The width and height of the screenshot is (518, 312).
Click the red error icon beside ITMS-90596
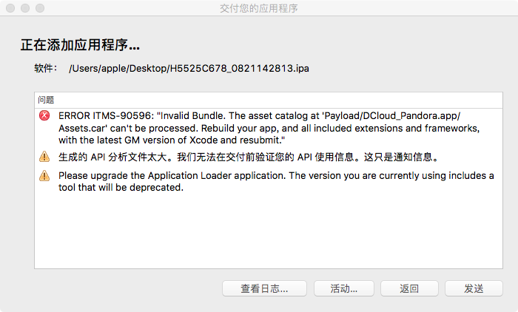[x=44, y=116]
